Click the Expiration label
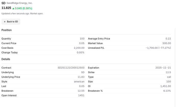This screenshot has height=107, width=176. click(94, 68)
